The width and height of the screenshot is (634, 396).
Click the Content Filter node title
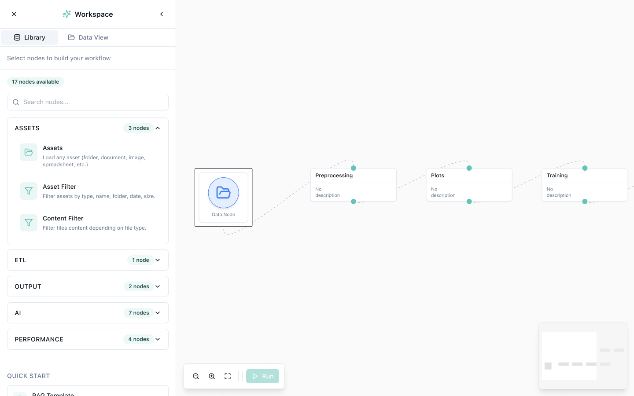coord(63,218)
